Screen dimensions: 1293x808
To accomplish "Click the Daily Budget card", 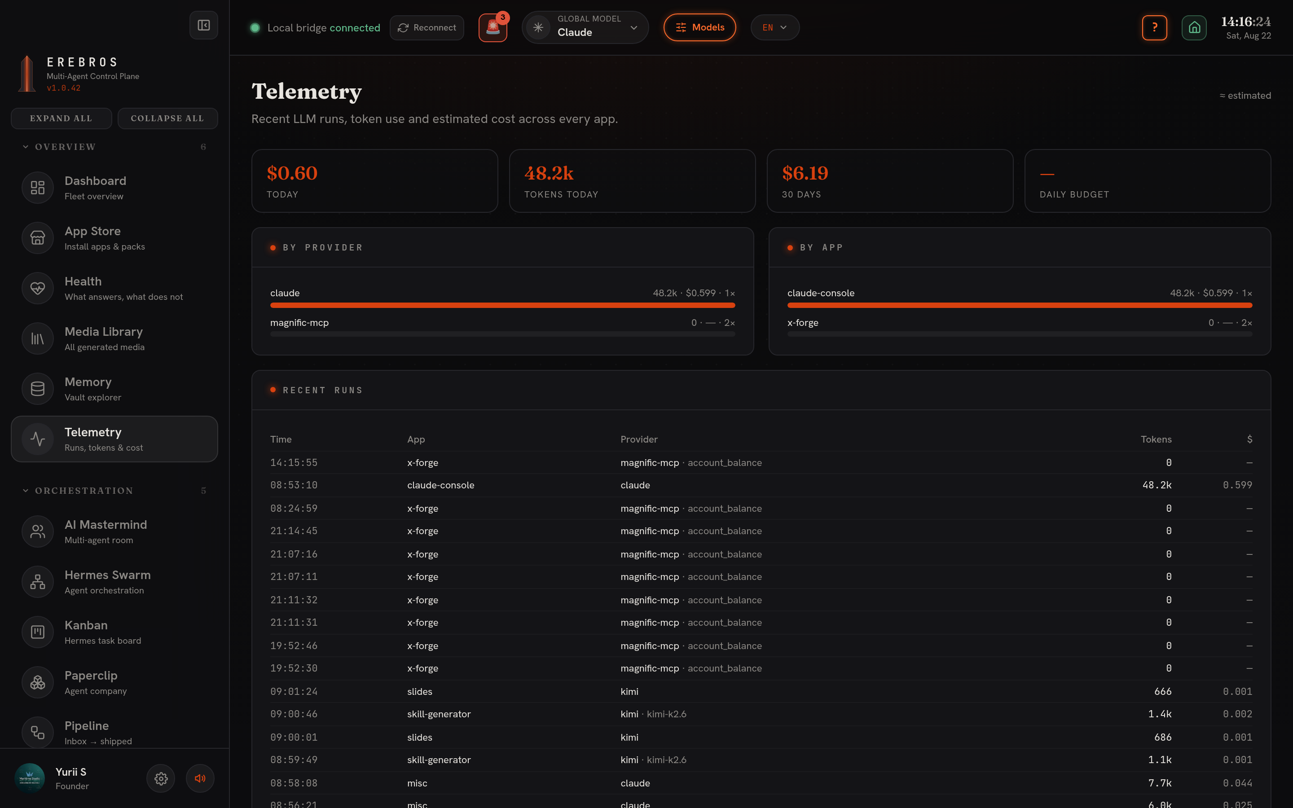I will click(x=1147, y=180).
